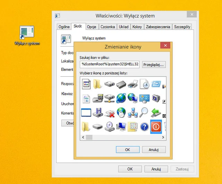This screenshot has width=222, height=184.
Task: Select the networked computers icon
Action: (133, 112)
